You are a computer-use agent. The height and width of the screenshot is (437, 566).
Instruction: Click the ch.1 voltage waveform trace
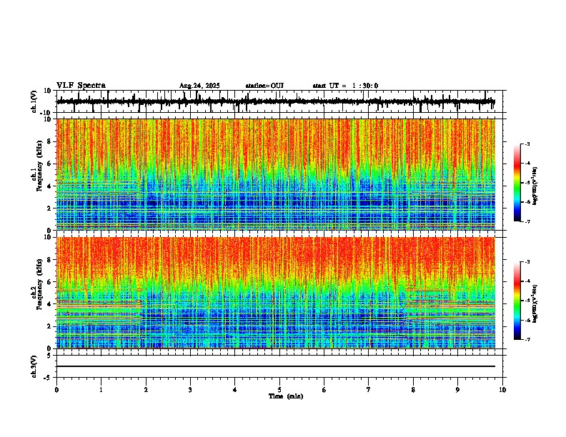pos(275,101)
